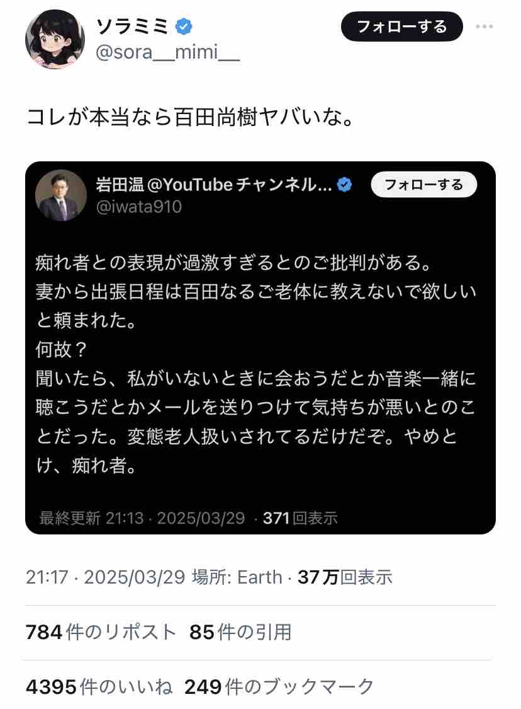
Task: View the 85件の引用 list
Action: (240, 632)
